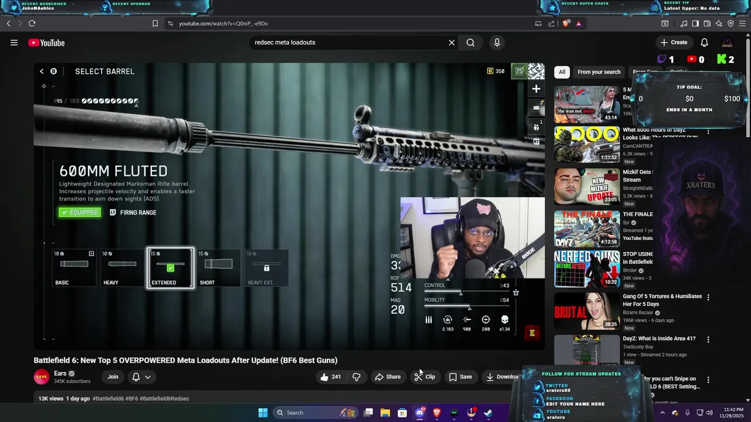Open File Explorer from the taskbar
The width and height of the screenshot is (751, 422).
coord(385,413)
